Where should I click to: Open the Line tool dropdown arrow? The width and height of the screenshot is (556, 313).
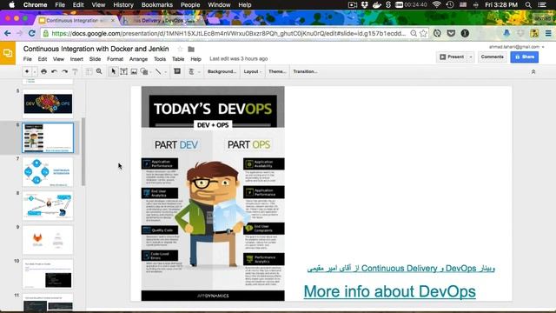tap(165, 72)
